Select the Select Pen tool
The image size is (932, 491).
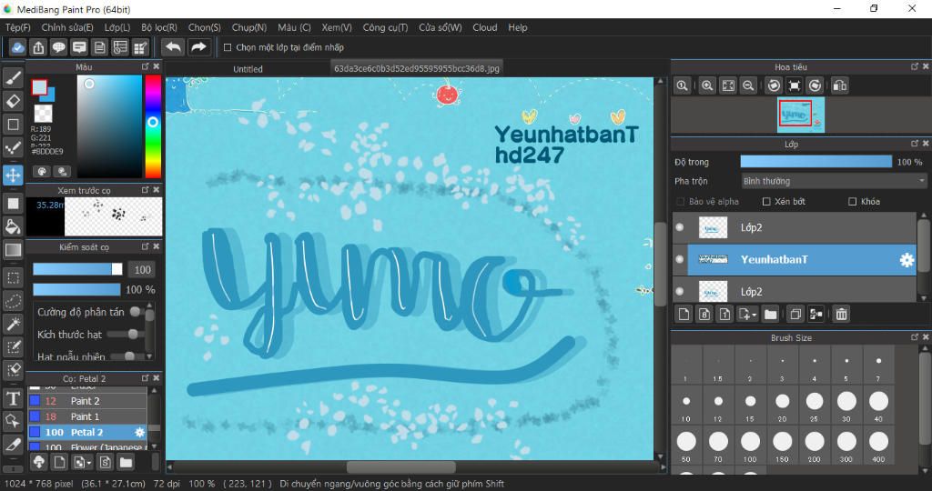pyautogui.click(x=13, y=346)
